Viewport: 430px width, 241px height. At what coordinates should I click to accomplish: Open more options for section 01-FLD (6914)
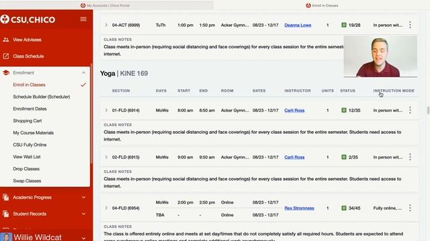[410, 110]
